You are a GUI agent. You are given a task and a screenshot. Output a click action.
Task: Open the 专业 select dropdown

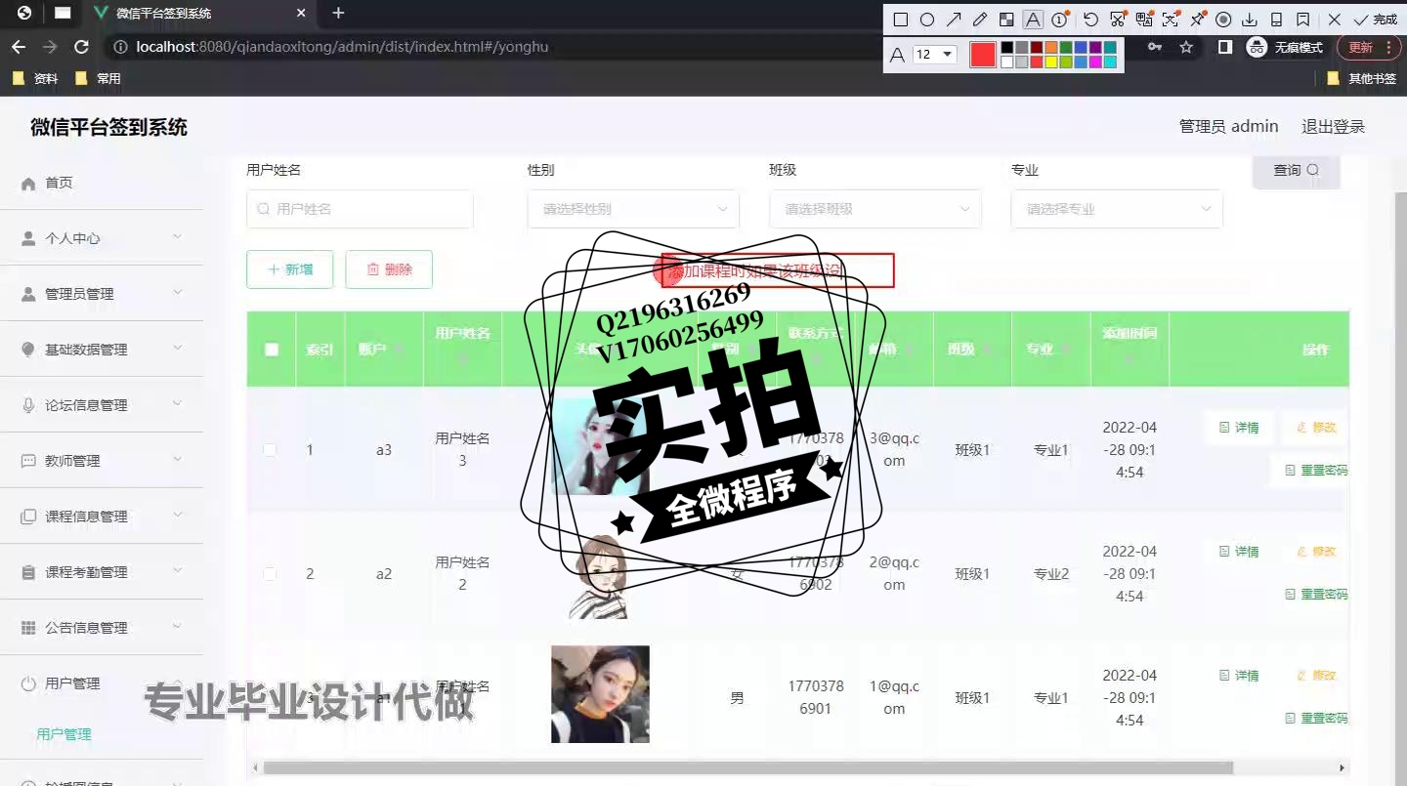(1117, 209)
